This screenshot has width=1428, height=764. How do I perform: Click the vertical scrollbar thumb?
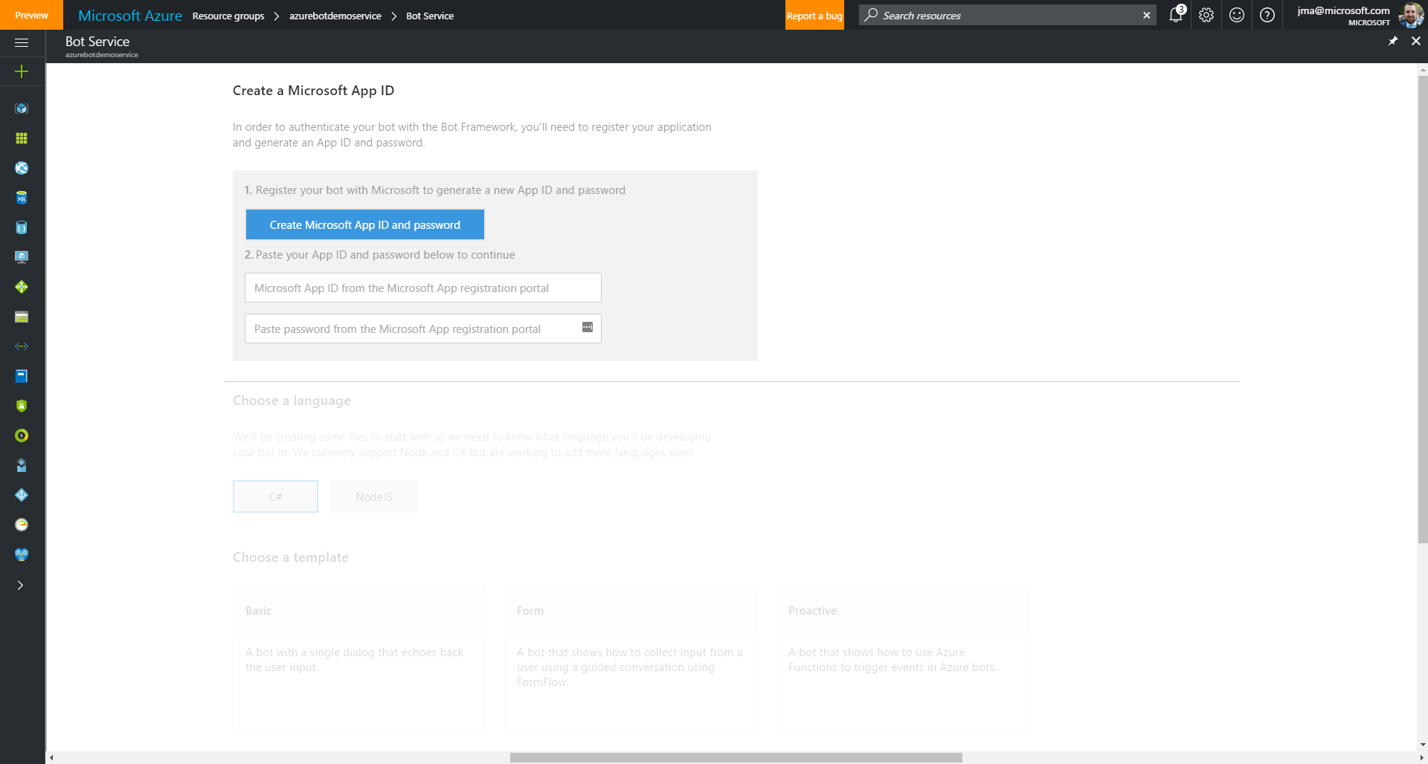pyautogui.click(x=1422, y=309)
